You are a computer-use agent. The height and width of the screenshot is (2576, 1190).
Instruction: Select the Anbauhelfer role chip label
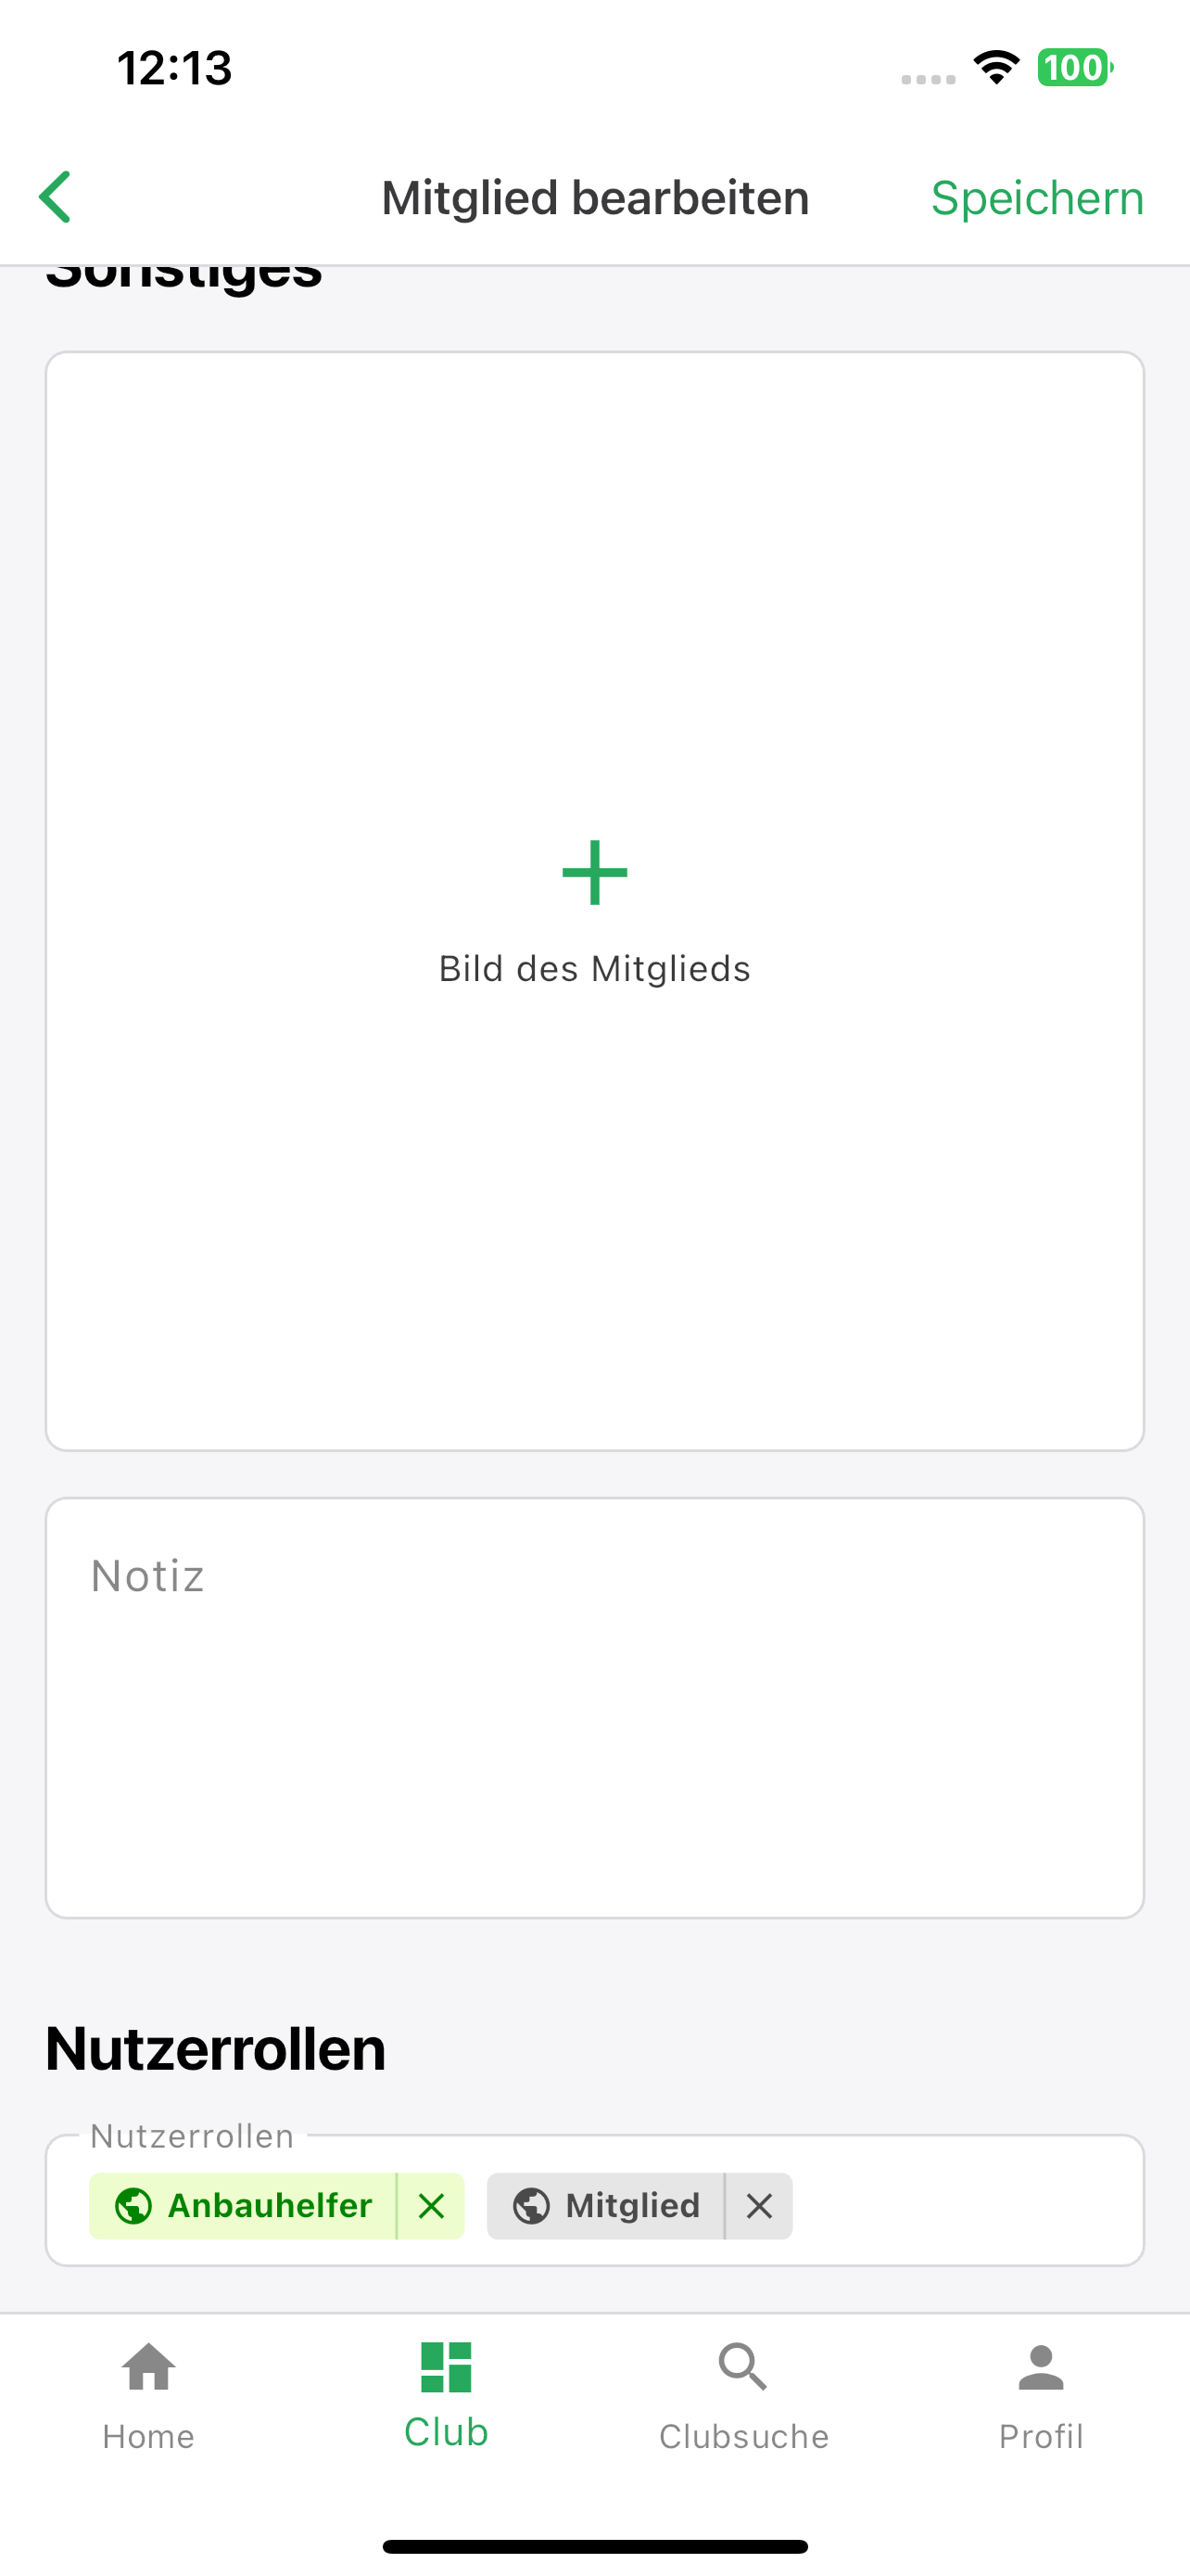[270, 2205]
